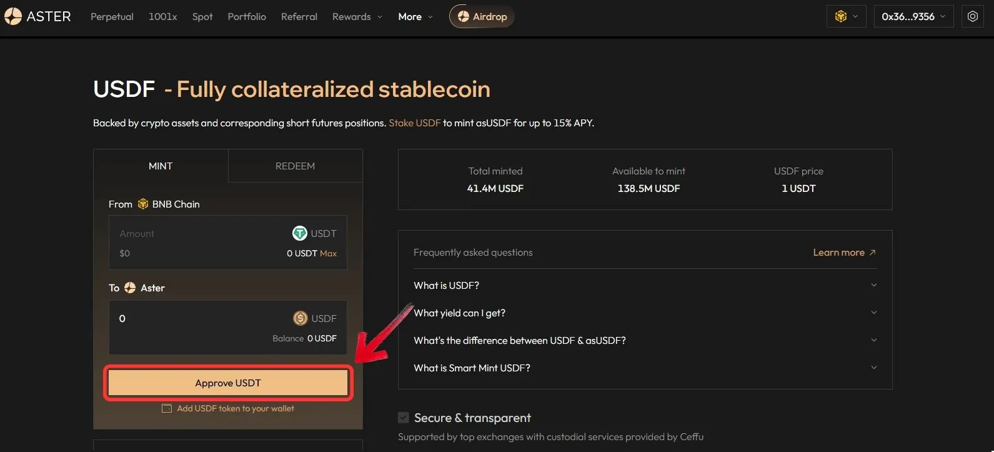Click the Airdrop button with logo icon

pos(482,16)
